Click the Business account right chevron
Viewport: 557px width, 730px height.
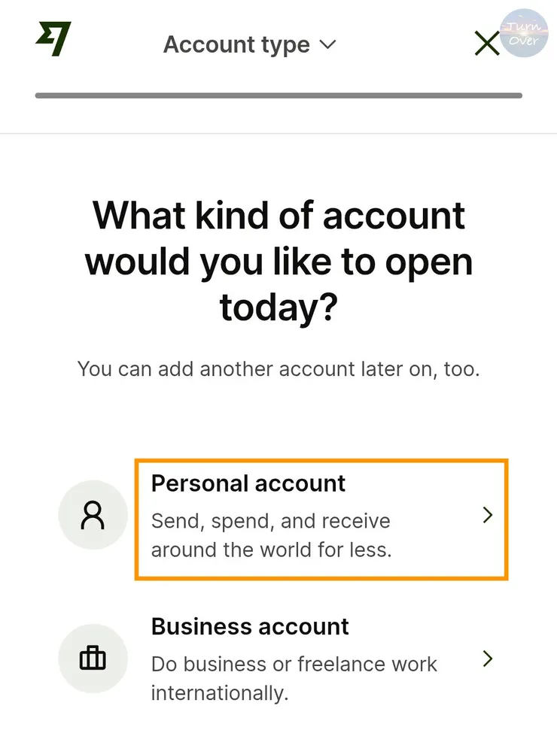coord(488,659)
